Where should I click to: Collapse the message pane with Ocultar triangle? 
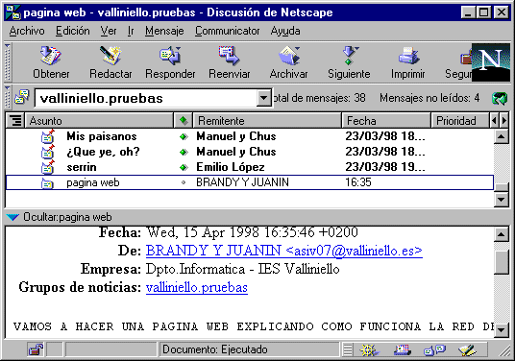[12, 217]
